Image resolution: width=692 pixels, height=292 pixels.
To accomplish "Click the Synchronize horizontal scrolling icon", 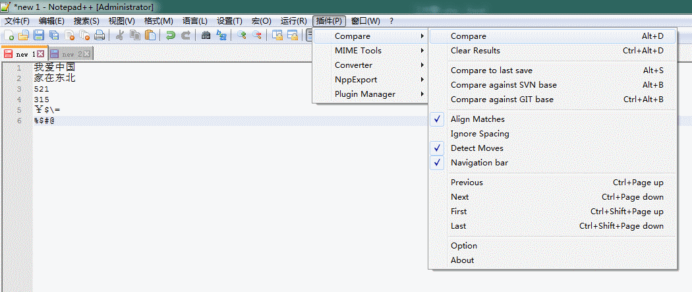I will pos(292,36).
